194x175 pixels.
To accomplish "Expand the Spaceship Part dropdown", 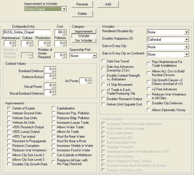I will coord(94,56).
